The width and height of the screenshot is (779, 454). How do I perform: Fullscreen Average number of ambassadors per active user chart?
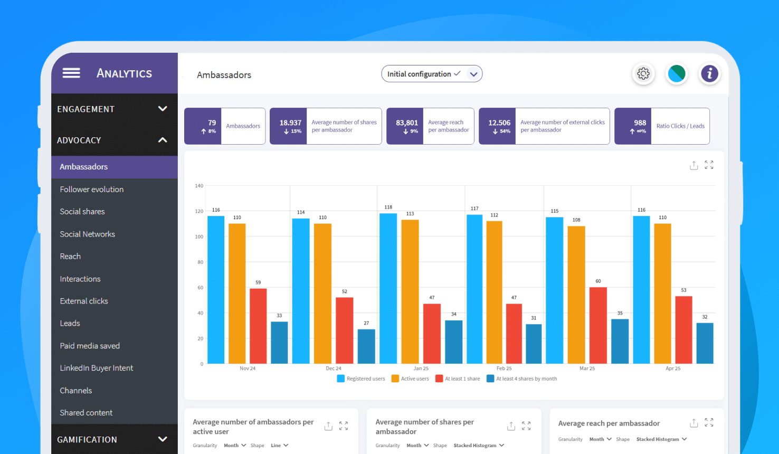[x=344, y=426]
